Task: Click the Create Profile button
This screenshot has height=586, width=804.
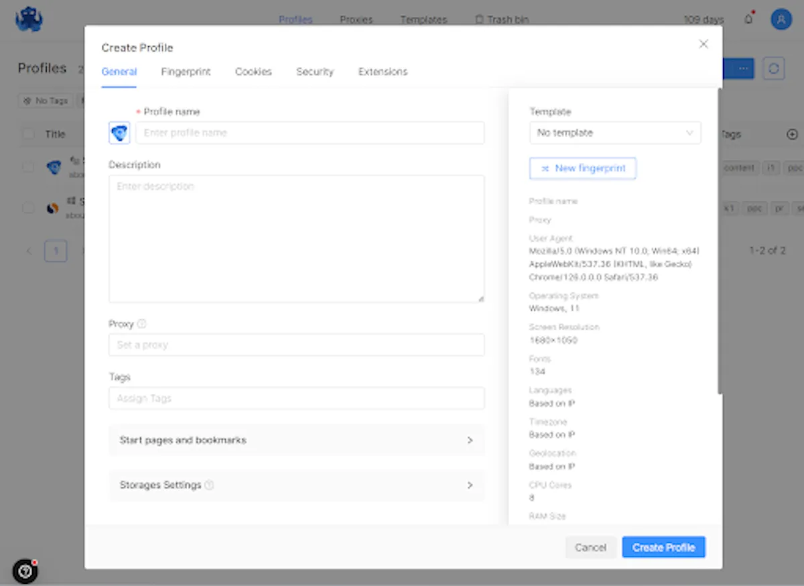Action: tap(663, 547)
